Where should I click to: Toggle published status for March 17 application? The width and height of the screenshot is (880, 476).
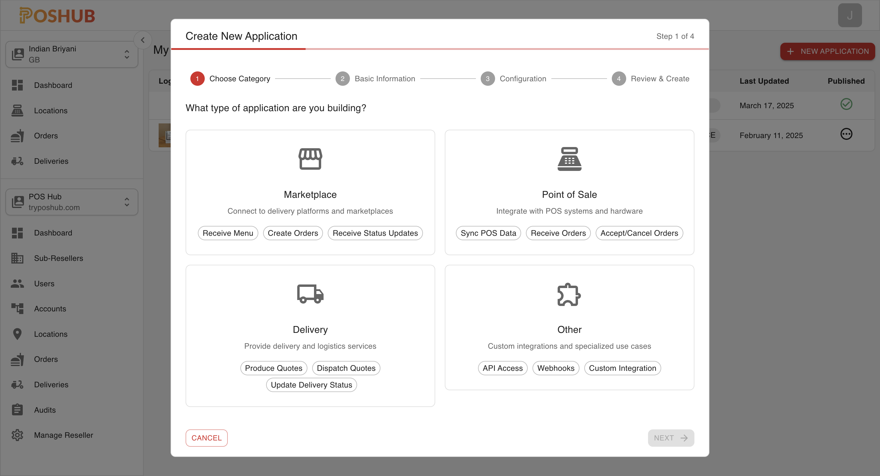point(846,104)
